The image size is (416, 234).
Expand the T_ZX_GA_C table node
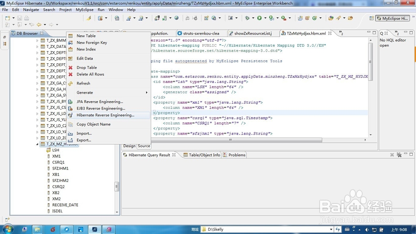click(x=37, y=83)
